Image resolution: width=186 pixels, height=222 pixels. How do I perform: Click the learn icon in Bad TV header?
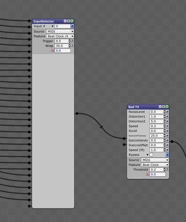tap(164, 107)
